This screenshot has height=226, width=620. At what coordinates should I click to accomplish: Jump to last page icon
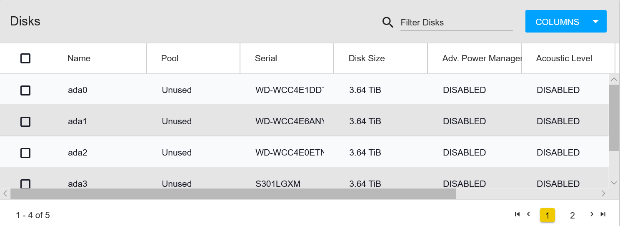point(603,214)
